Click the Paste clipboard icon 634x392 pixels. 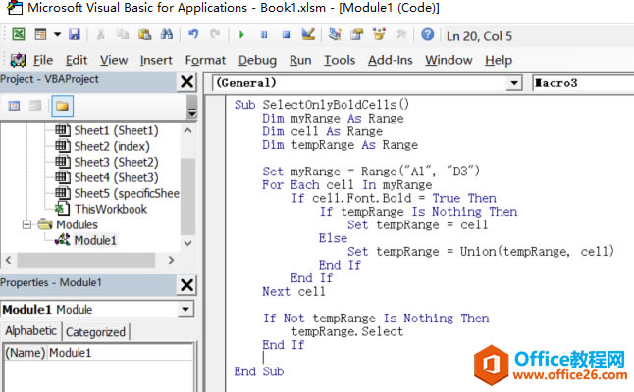[x=144, y=34]
